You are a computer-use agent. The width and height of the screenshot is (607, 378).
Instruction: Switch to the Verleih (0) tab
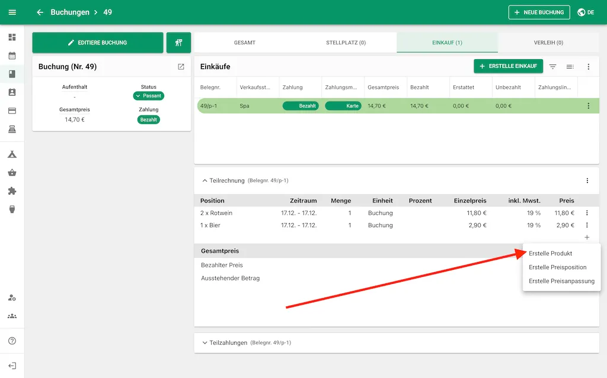pos(548,43)
